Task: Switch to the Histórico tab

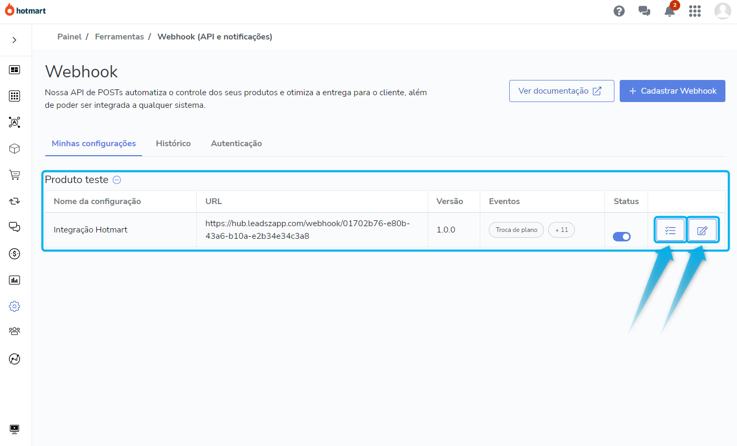Action: [173, 143]
